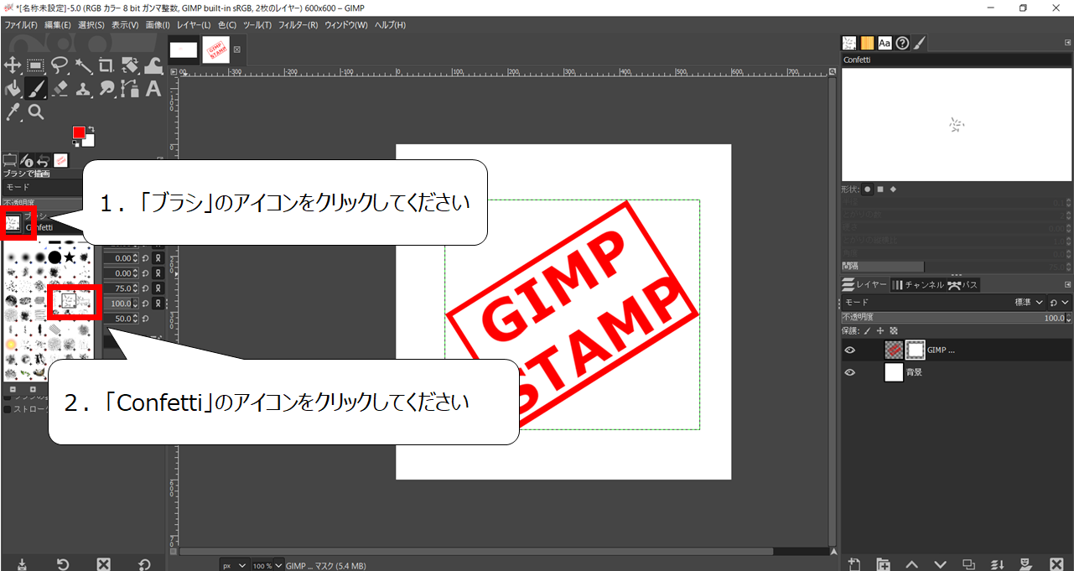Viewport: 1074px width, 571px height.
Task: Select diamond brush shape
Action: coord(893,189)
